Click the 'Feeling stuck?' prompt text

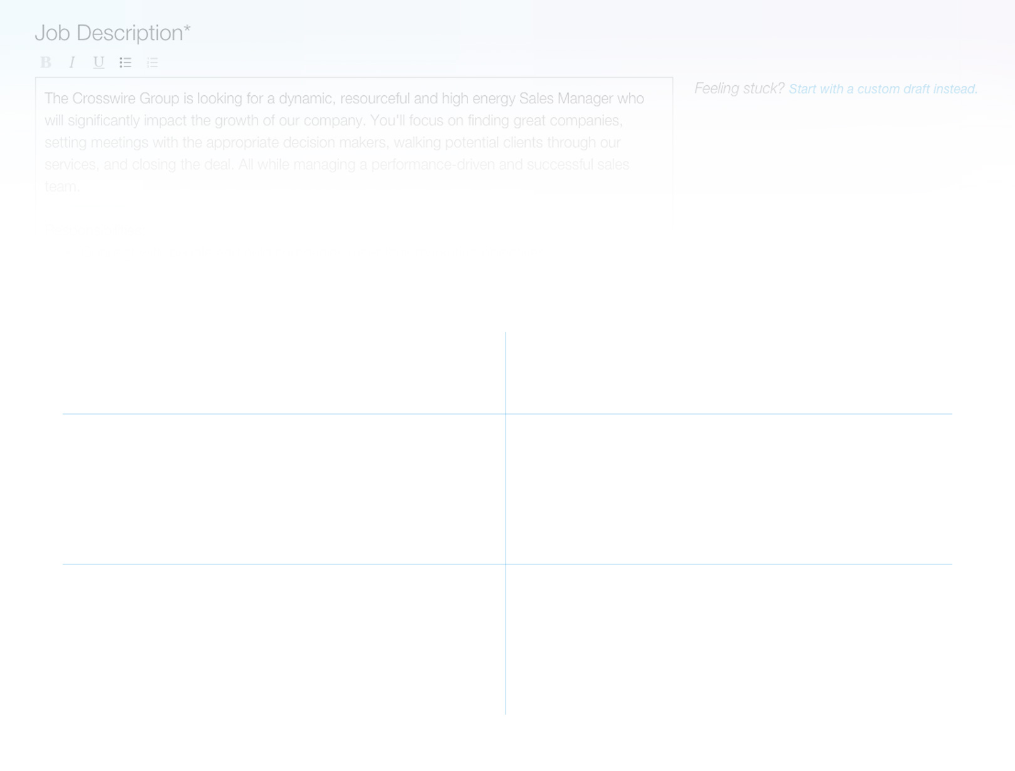click(x=739, y=88)
